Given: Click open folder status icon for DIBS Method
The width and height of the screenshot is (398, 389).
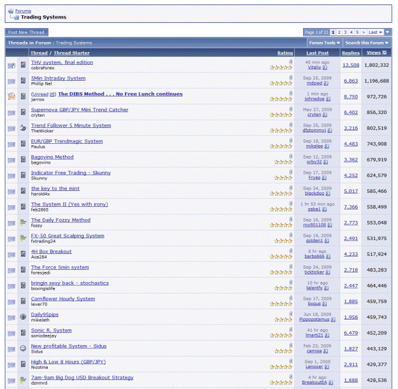Looking at the screenshot, I should tap(11, 96).
